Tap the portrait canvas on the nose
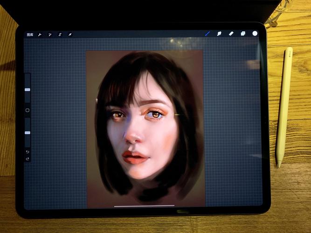This screenshot has width=311, height=233. tap(134, 135)
